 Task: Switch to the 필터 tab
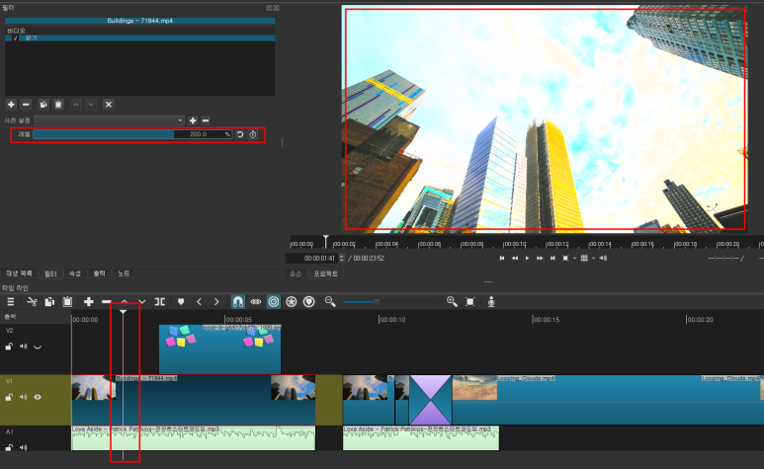pos(50,274)
